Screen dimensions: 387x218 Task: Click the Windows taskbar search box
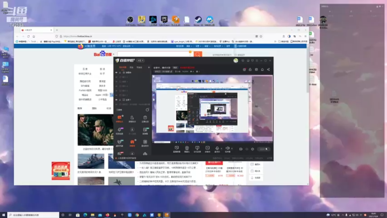pyautogui.click(x=33, y=215)
